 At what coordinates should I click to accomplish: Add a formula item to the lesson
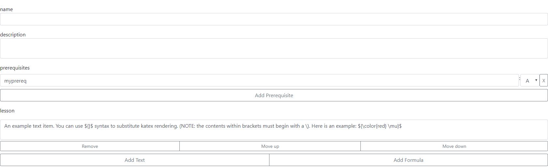point(408,160)
